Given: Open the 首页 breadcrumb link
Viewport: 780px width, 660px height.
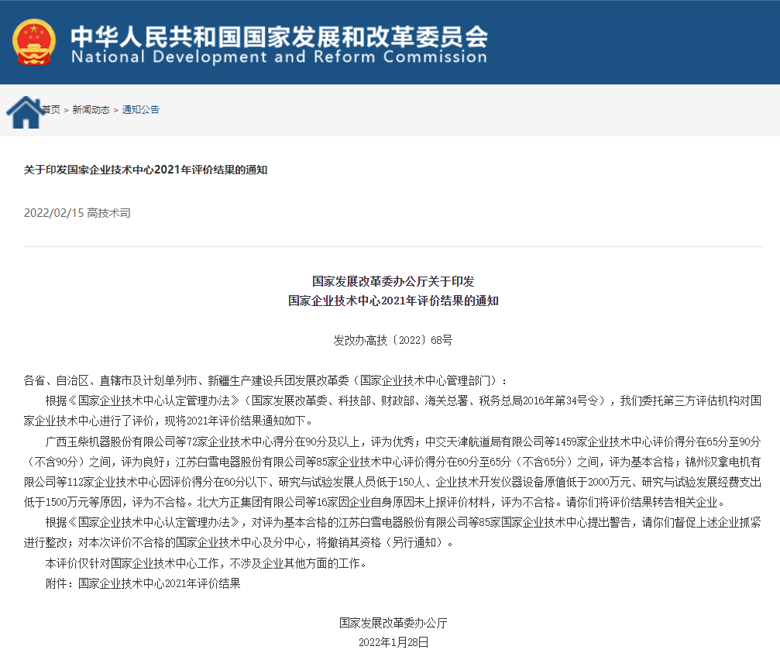Looking at the screenshot, I should [x=51, y=110].
